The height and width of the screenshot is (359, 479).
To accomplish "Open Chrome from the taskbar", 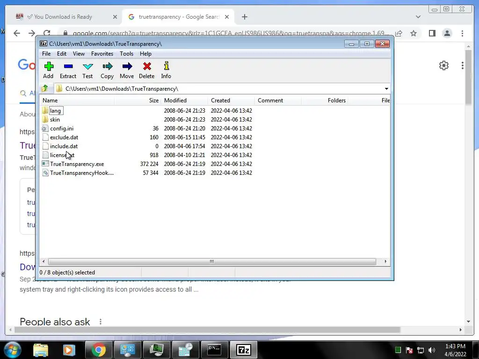I will coord(98,350).
